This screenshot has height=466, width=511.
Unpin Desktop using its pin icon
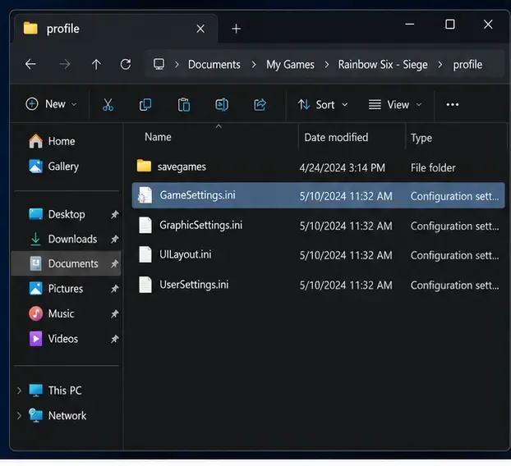point(114,214)
